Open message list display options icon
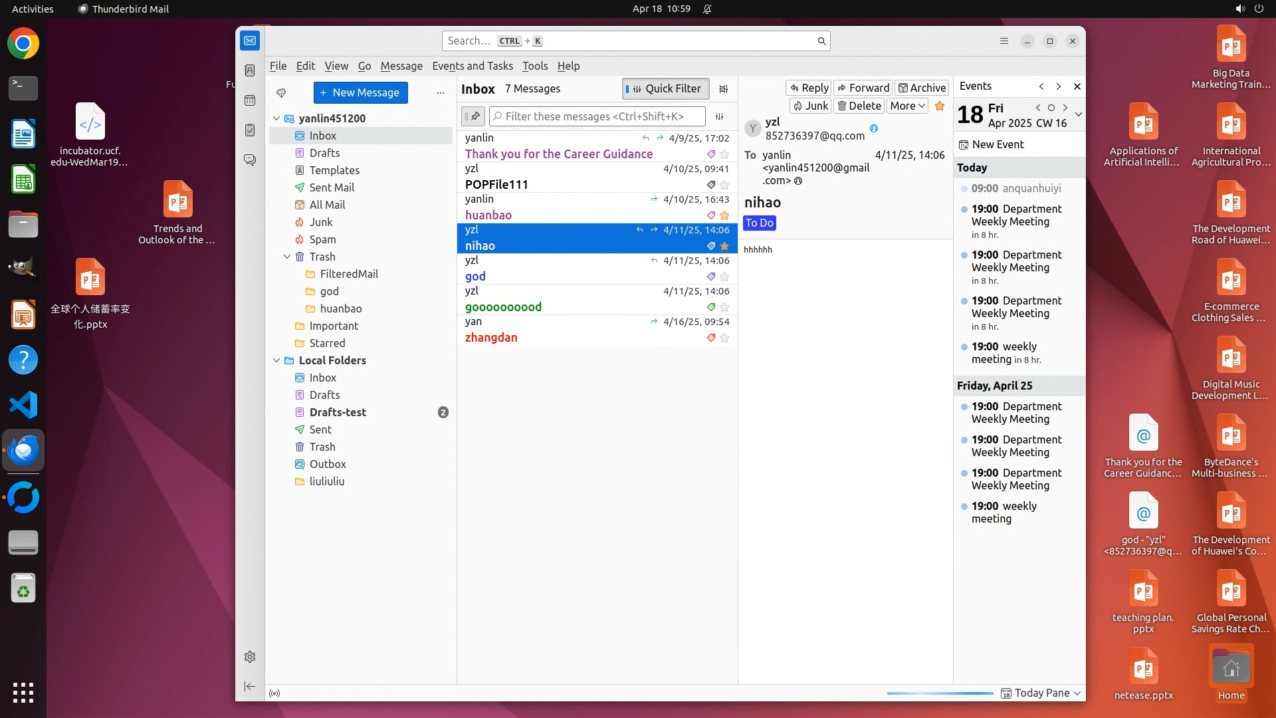This screenshot has width=1276, height=718. click(724, 89)
